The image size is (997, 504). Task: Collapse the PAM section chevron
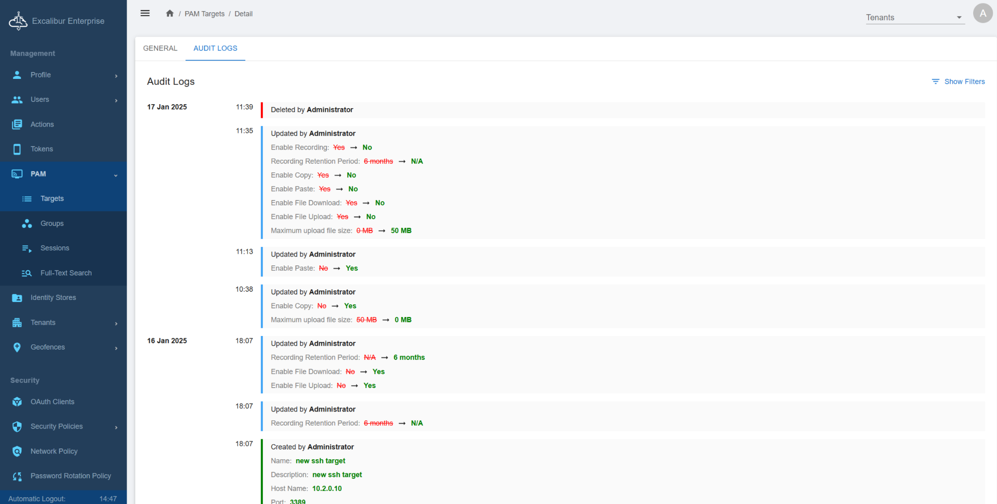tap(116, 175)
